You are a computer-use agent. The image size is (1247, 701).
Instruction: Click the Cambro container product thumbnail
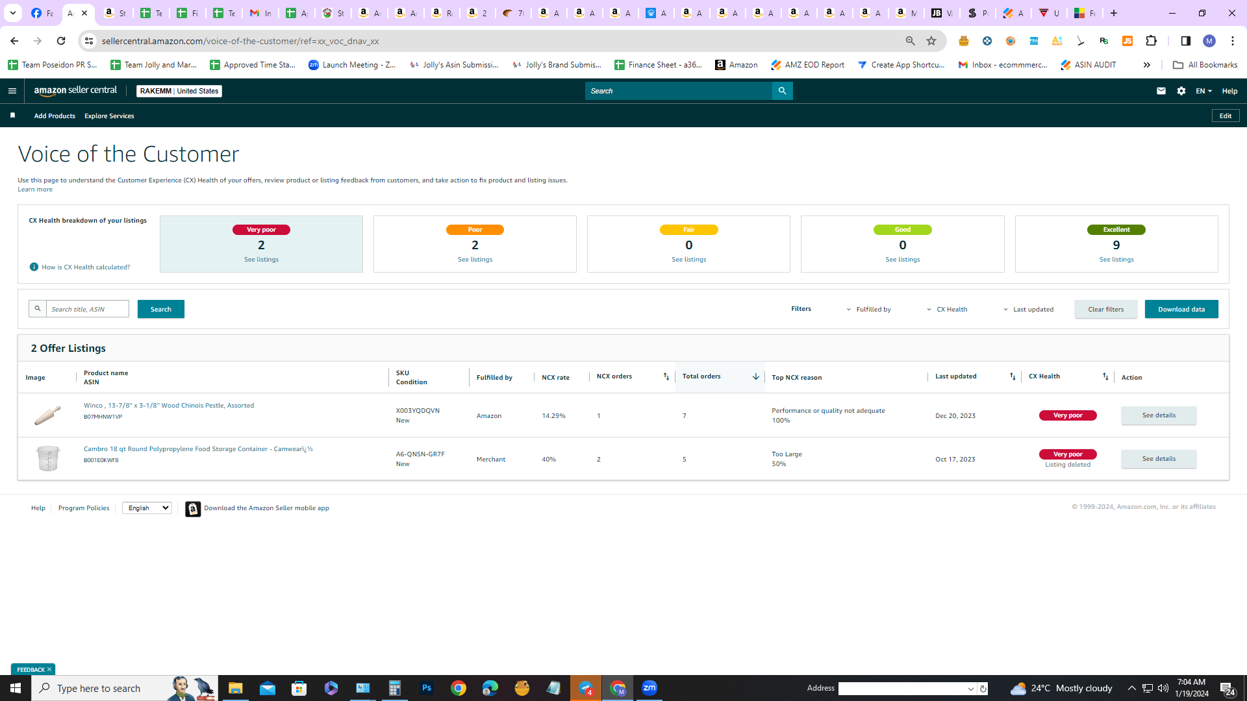click(x=47, y=458)
